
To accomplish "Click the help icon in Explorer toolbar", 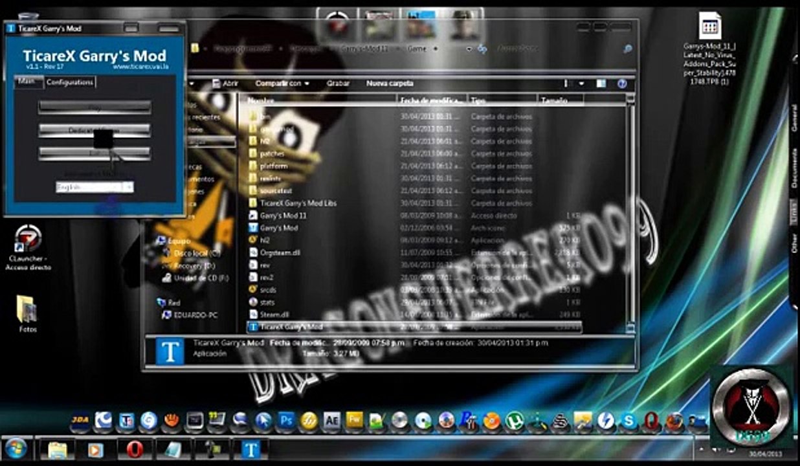I will coord(621,83).
